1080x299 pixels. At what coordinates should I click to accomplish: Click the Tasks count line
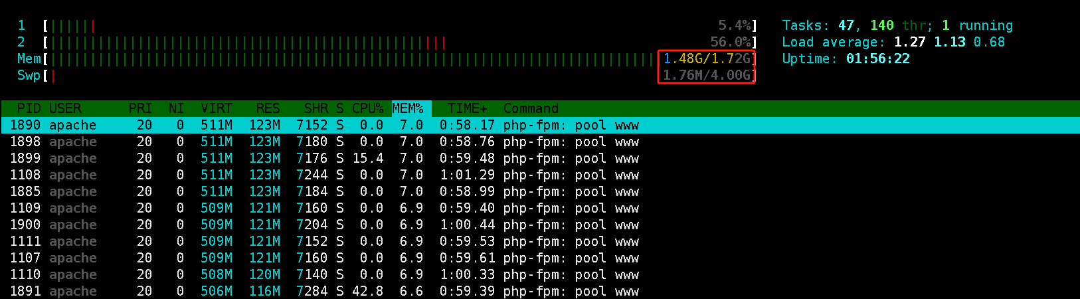pos(897,25)
